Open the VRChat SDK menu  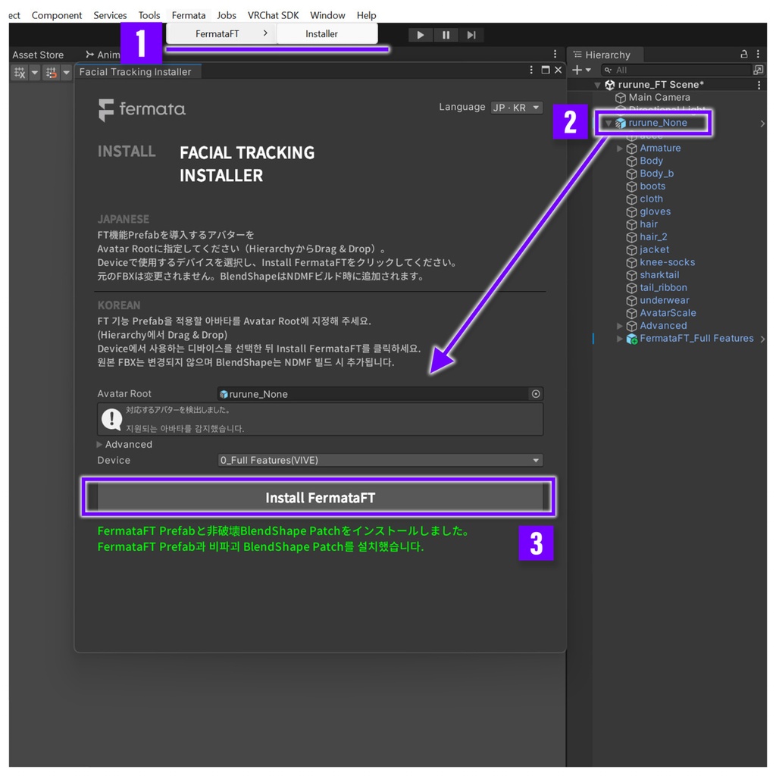[273, 15]
